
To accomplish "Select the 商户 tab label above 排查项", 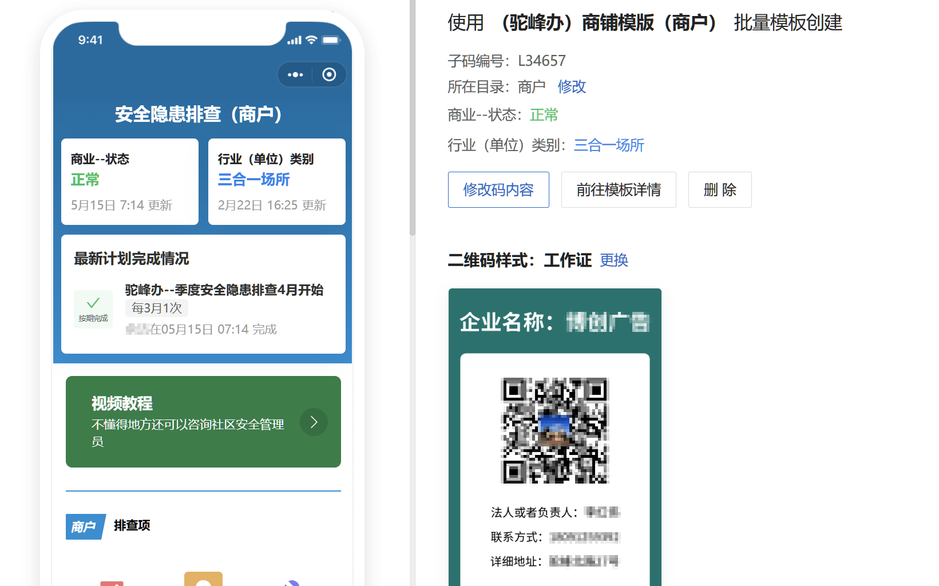I will (x=85, y=526).
